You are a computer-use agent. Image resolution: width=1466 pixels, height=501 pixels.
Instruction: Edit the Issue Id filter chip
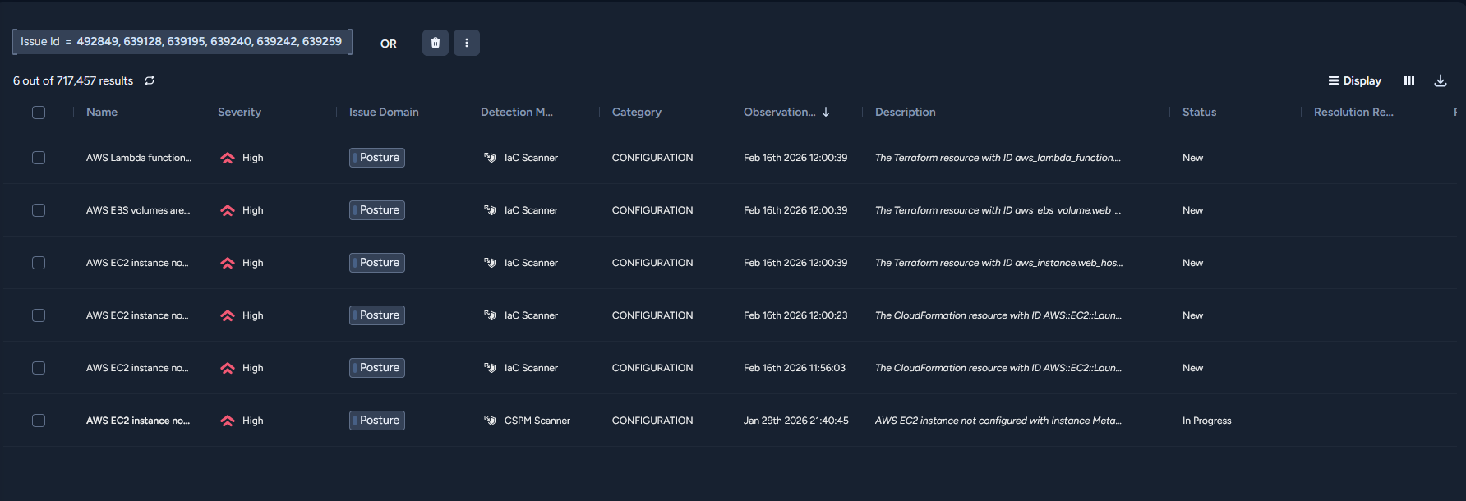click(x=182, y=42)
